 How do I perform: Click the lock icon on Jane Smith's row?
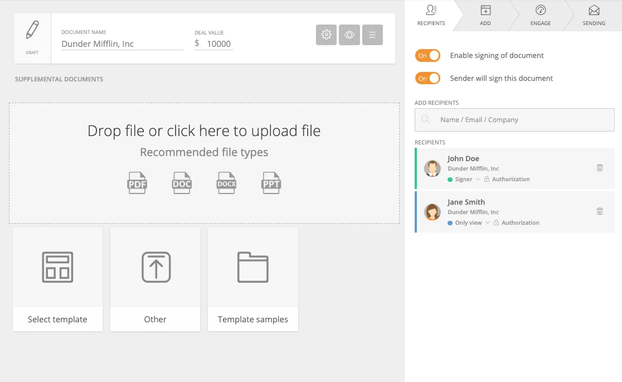pos(496,223)
